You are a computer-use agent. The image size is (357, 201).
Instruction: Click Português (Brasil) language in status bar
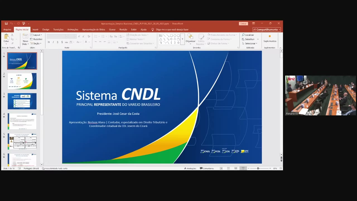31,168
